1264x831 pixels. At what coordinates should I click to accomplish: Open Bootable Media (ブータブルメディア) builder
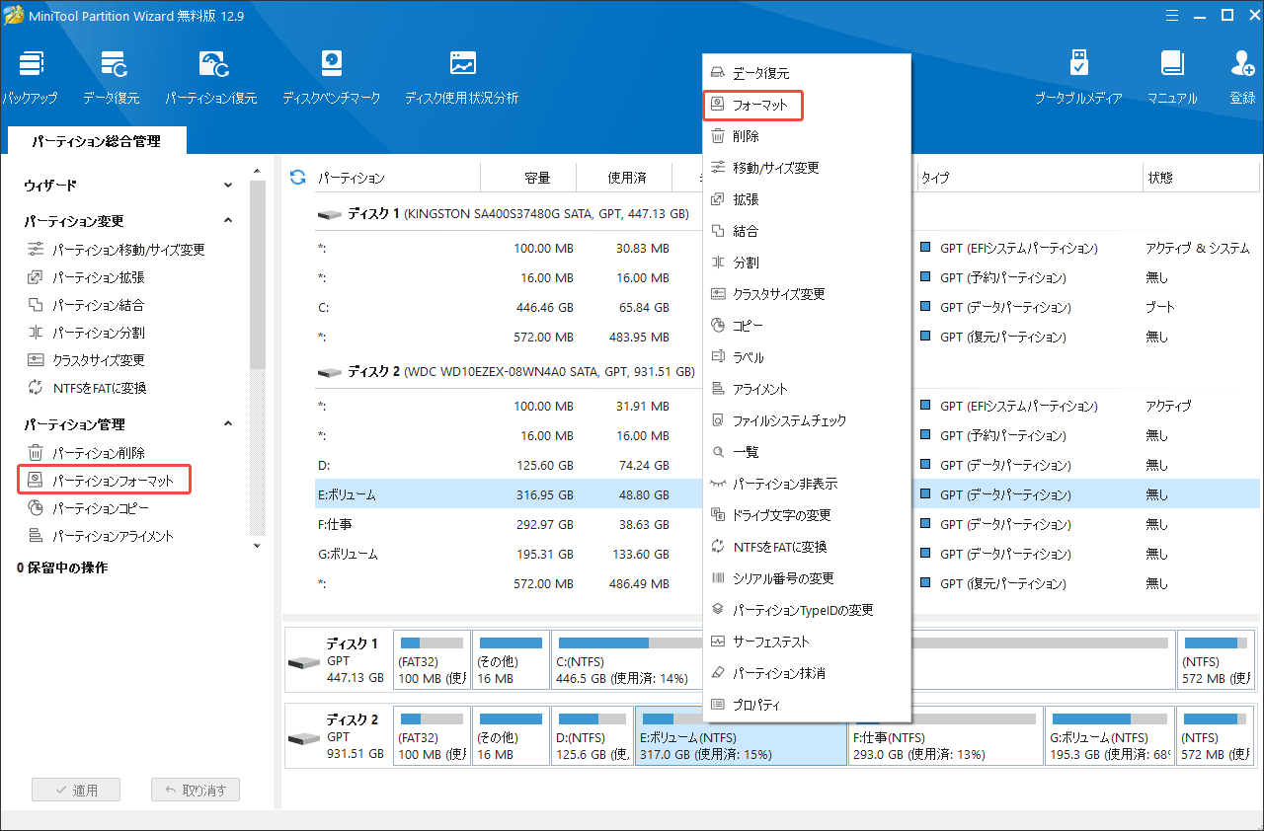tap(1078, 77)
